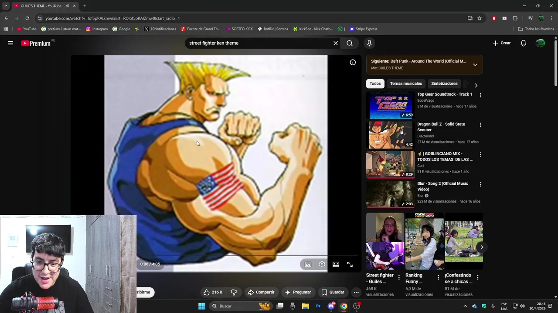Open the account avatar menu on YouTube
Screen dimensions: 558x313
point(541,43)
